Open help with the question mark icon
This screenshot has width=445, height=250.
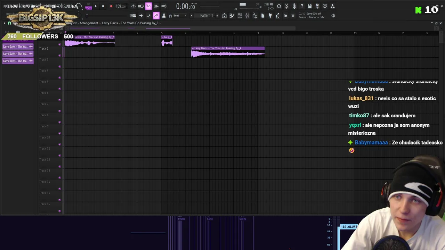(x=302, y=6)
